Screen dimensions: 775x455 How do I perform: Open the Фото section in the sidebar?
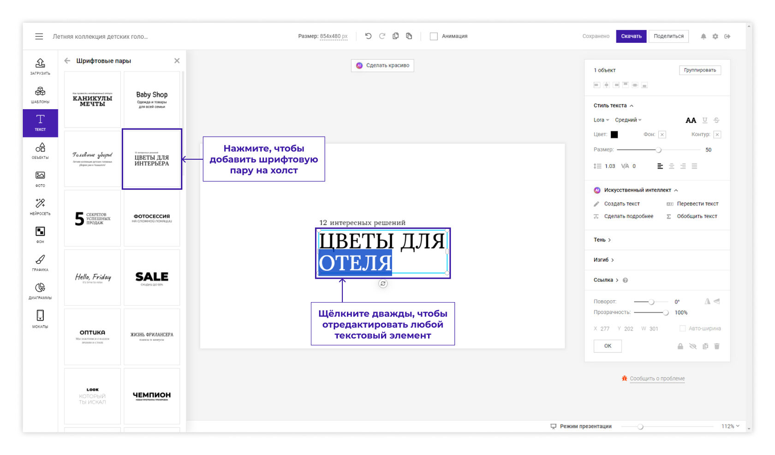(40, 179)
